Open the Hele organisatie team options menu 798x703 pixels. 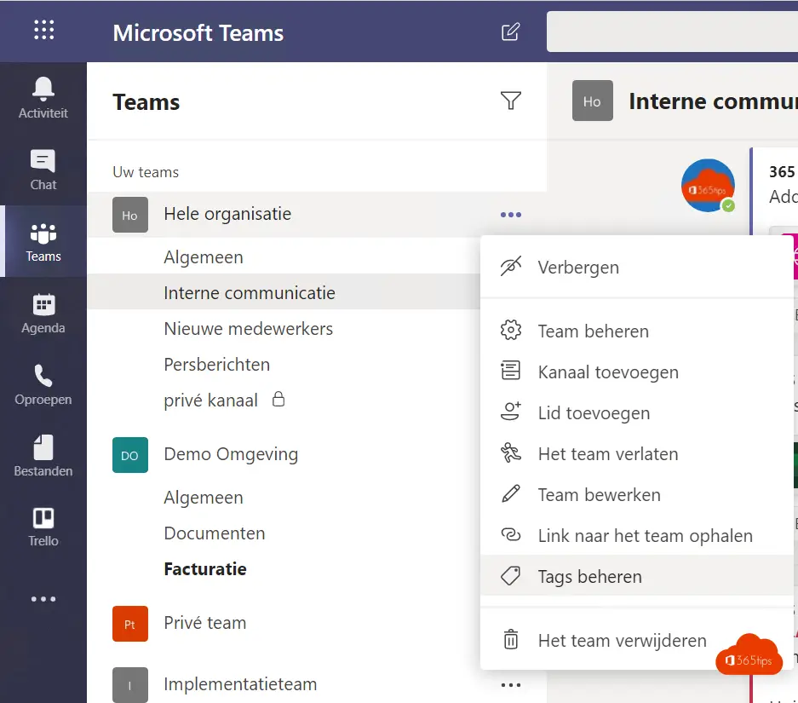(x=510, y=215)
